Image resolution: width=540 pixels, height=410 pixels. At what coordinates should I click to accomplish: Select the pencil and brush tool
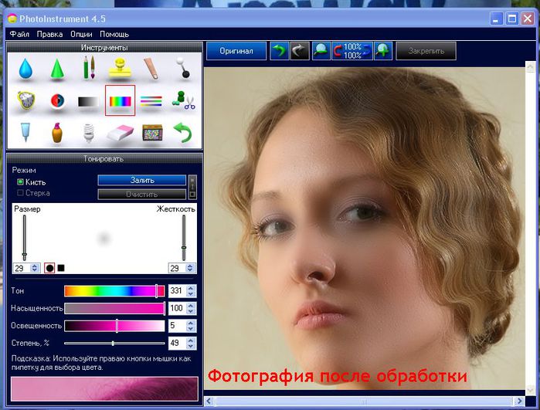coord(89,68)
